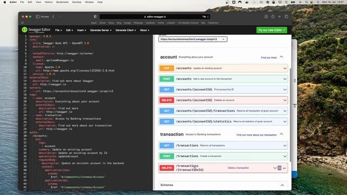Open the About menu
This screenshot has height=195, width=347.
[x=145, y=30]
